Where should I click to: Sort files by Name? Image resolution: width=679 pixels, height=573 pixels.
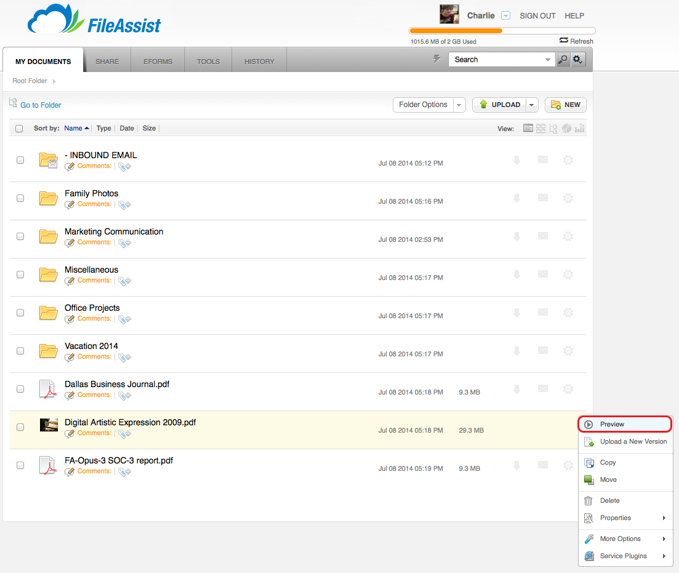(73, 128)
